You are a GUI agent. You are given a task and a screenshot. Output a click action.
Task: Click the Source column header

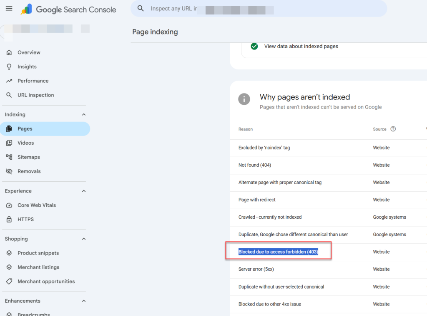click(379, 129)
